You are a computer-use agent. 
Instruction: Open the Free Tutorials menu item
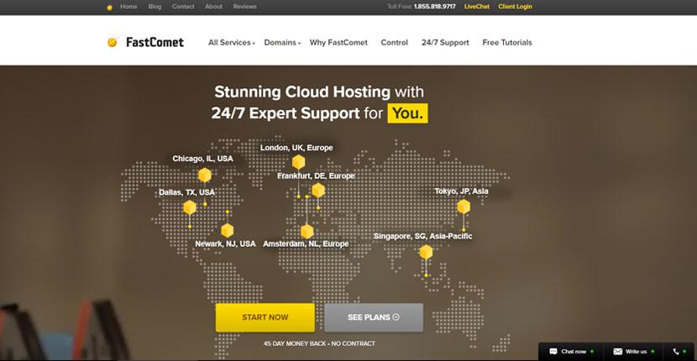pos(507,43)
